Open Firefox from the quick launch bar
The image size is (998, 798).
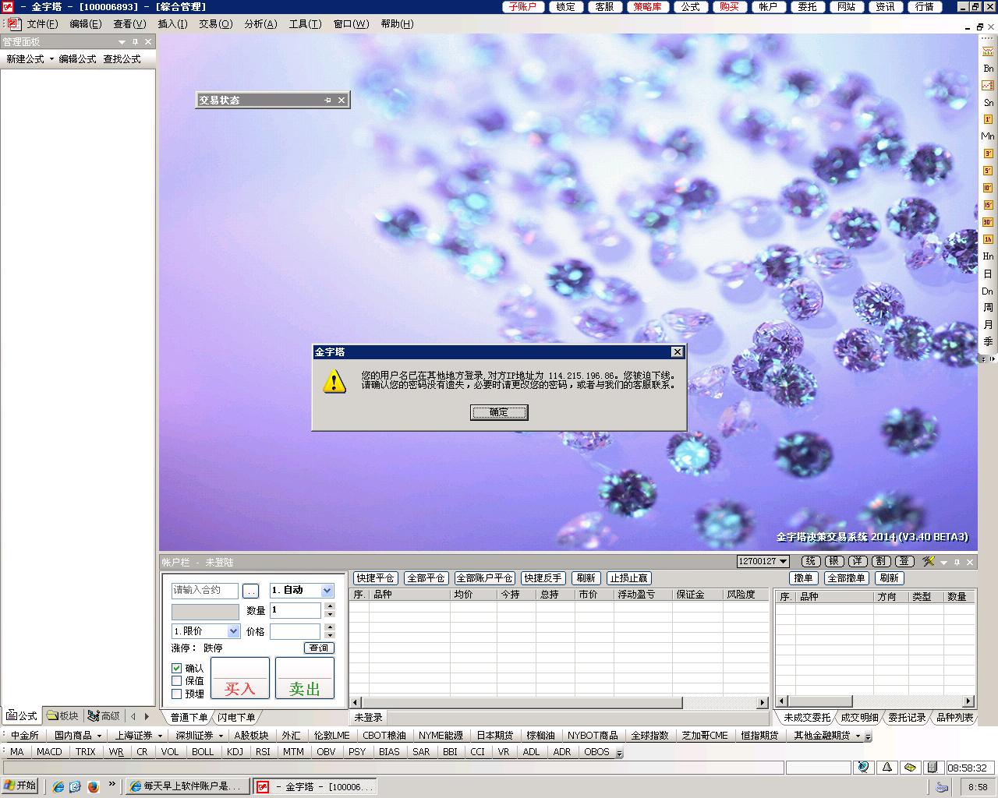point(93,786)
